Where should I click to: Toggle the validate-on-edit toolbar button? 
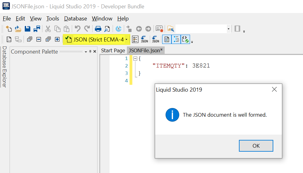coord(185,39)
